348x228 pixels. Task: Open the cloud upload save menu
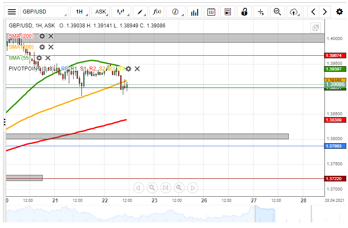pyautogui.click(x=294, y=12)
